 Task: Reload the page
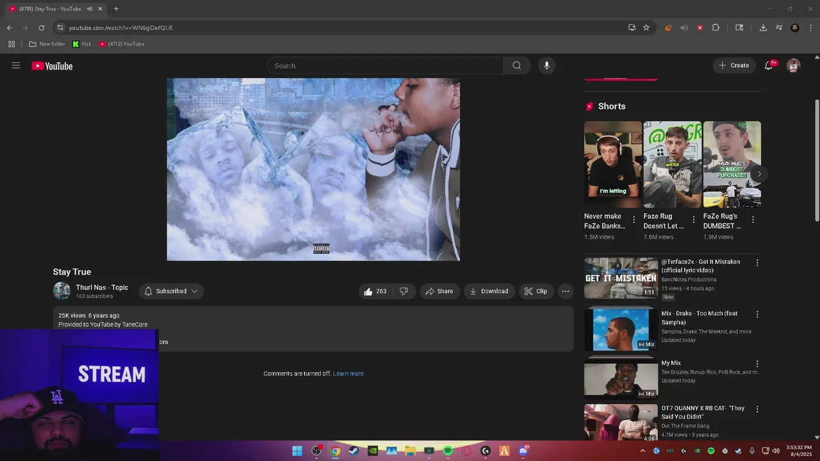[x=42, y=28]
